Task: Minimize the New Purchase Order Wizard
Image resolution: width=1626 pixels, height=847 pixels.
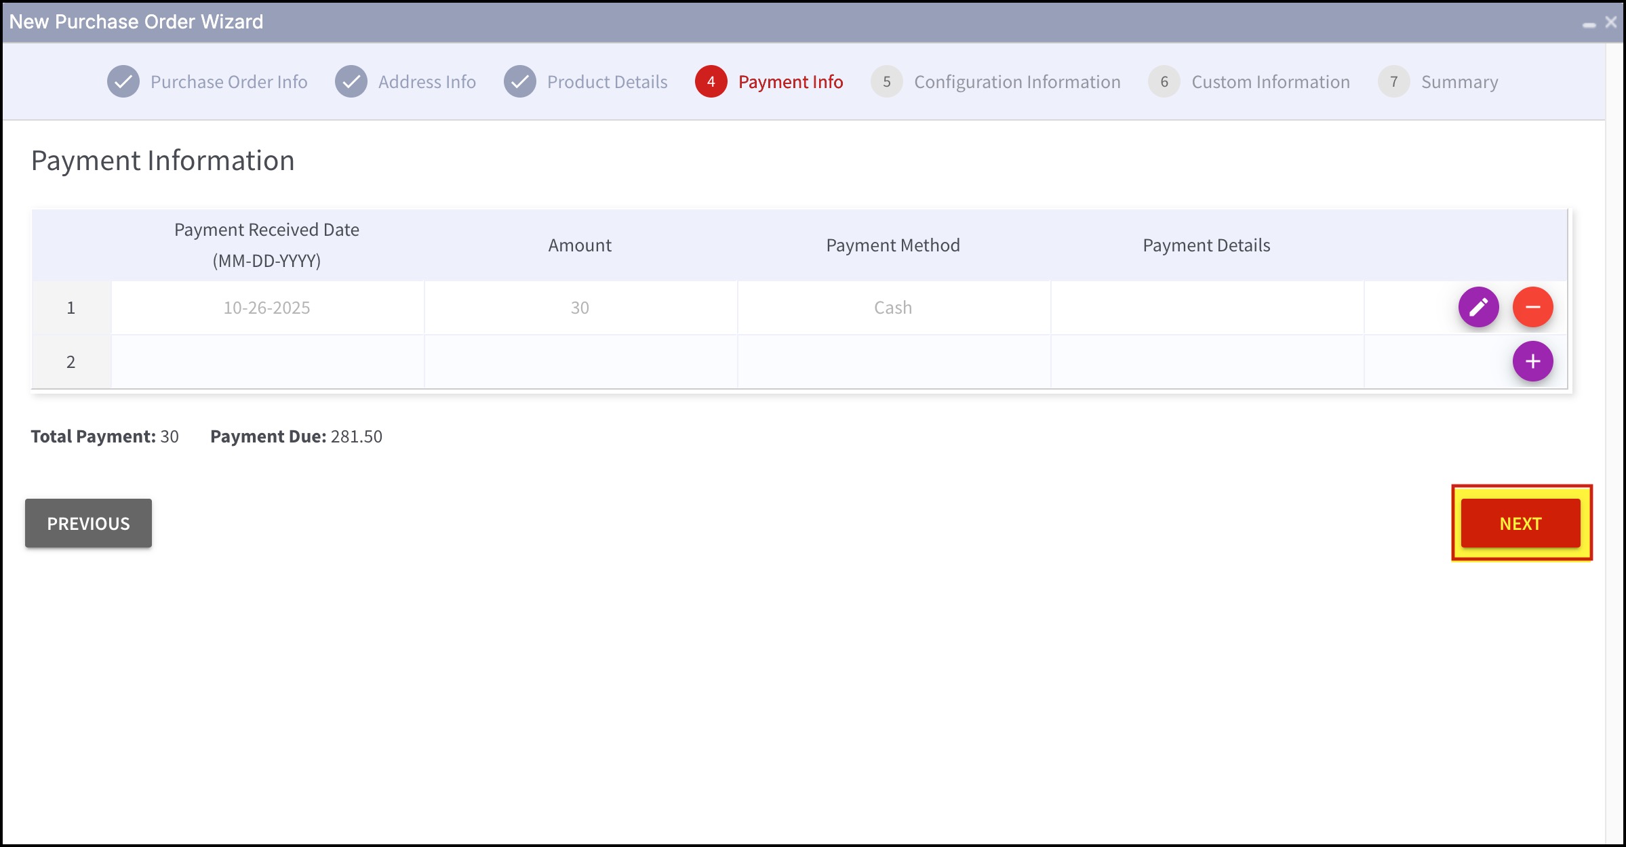Action: tap(1589, 24)
